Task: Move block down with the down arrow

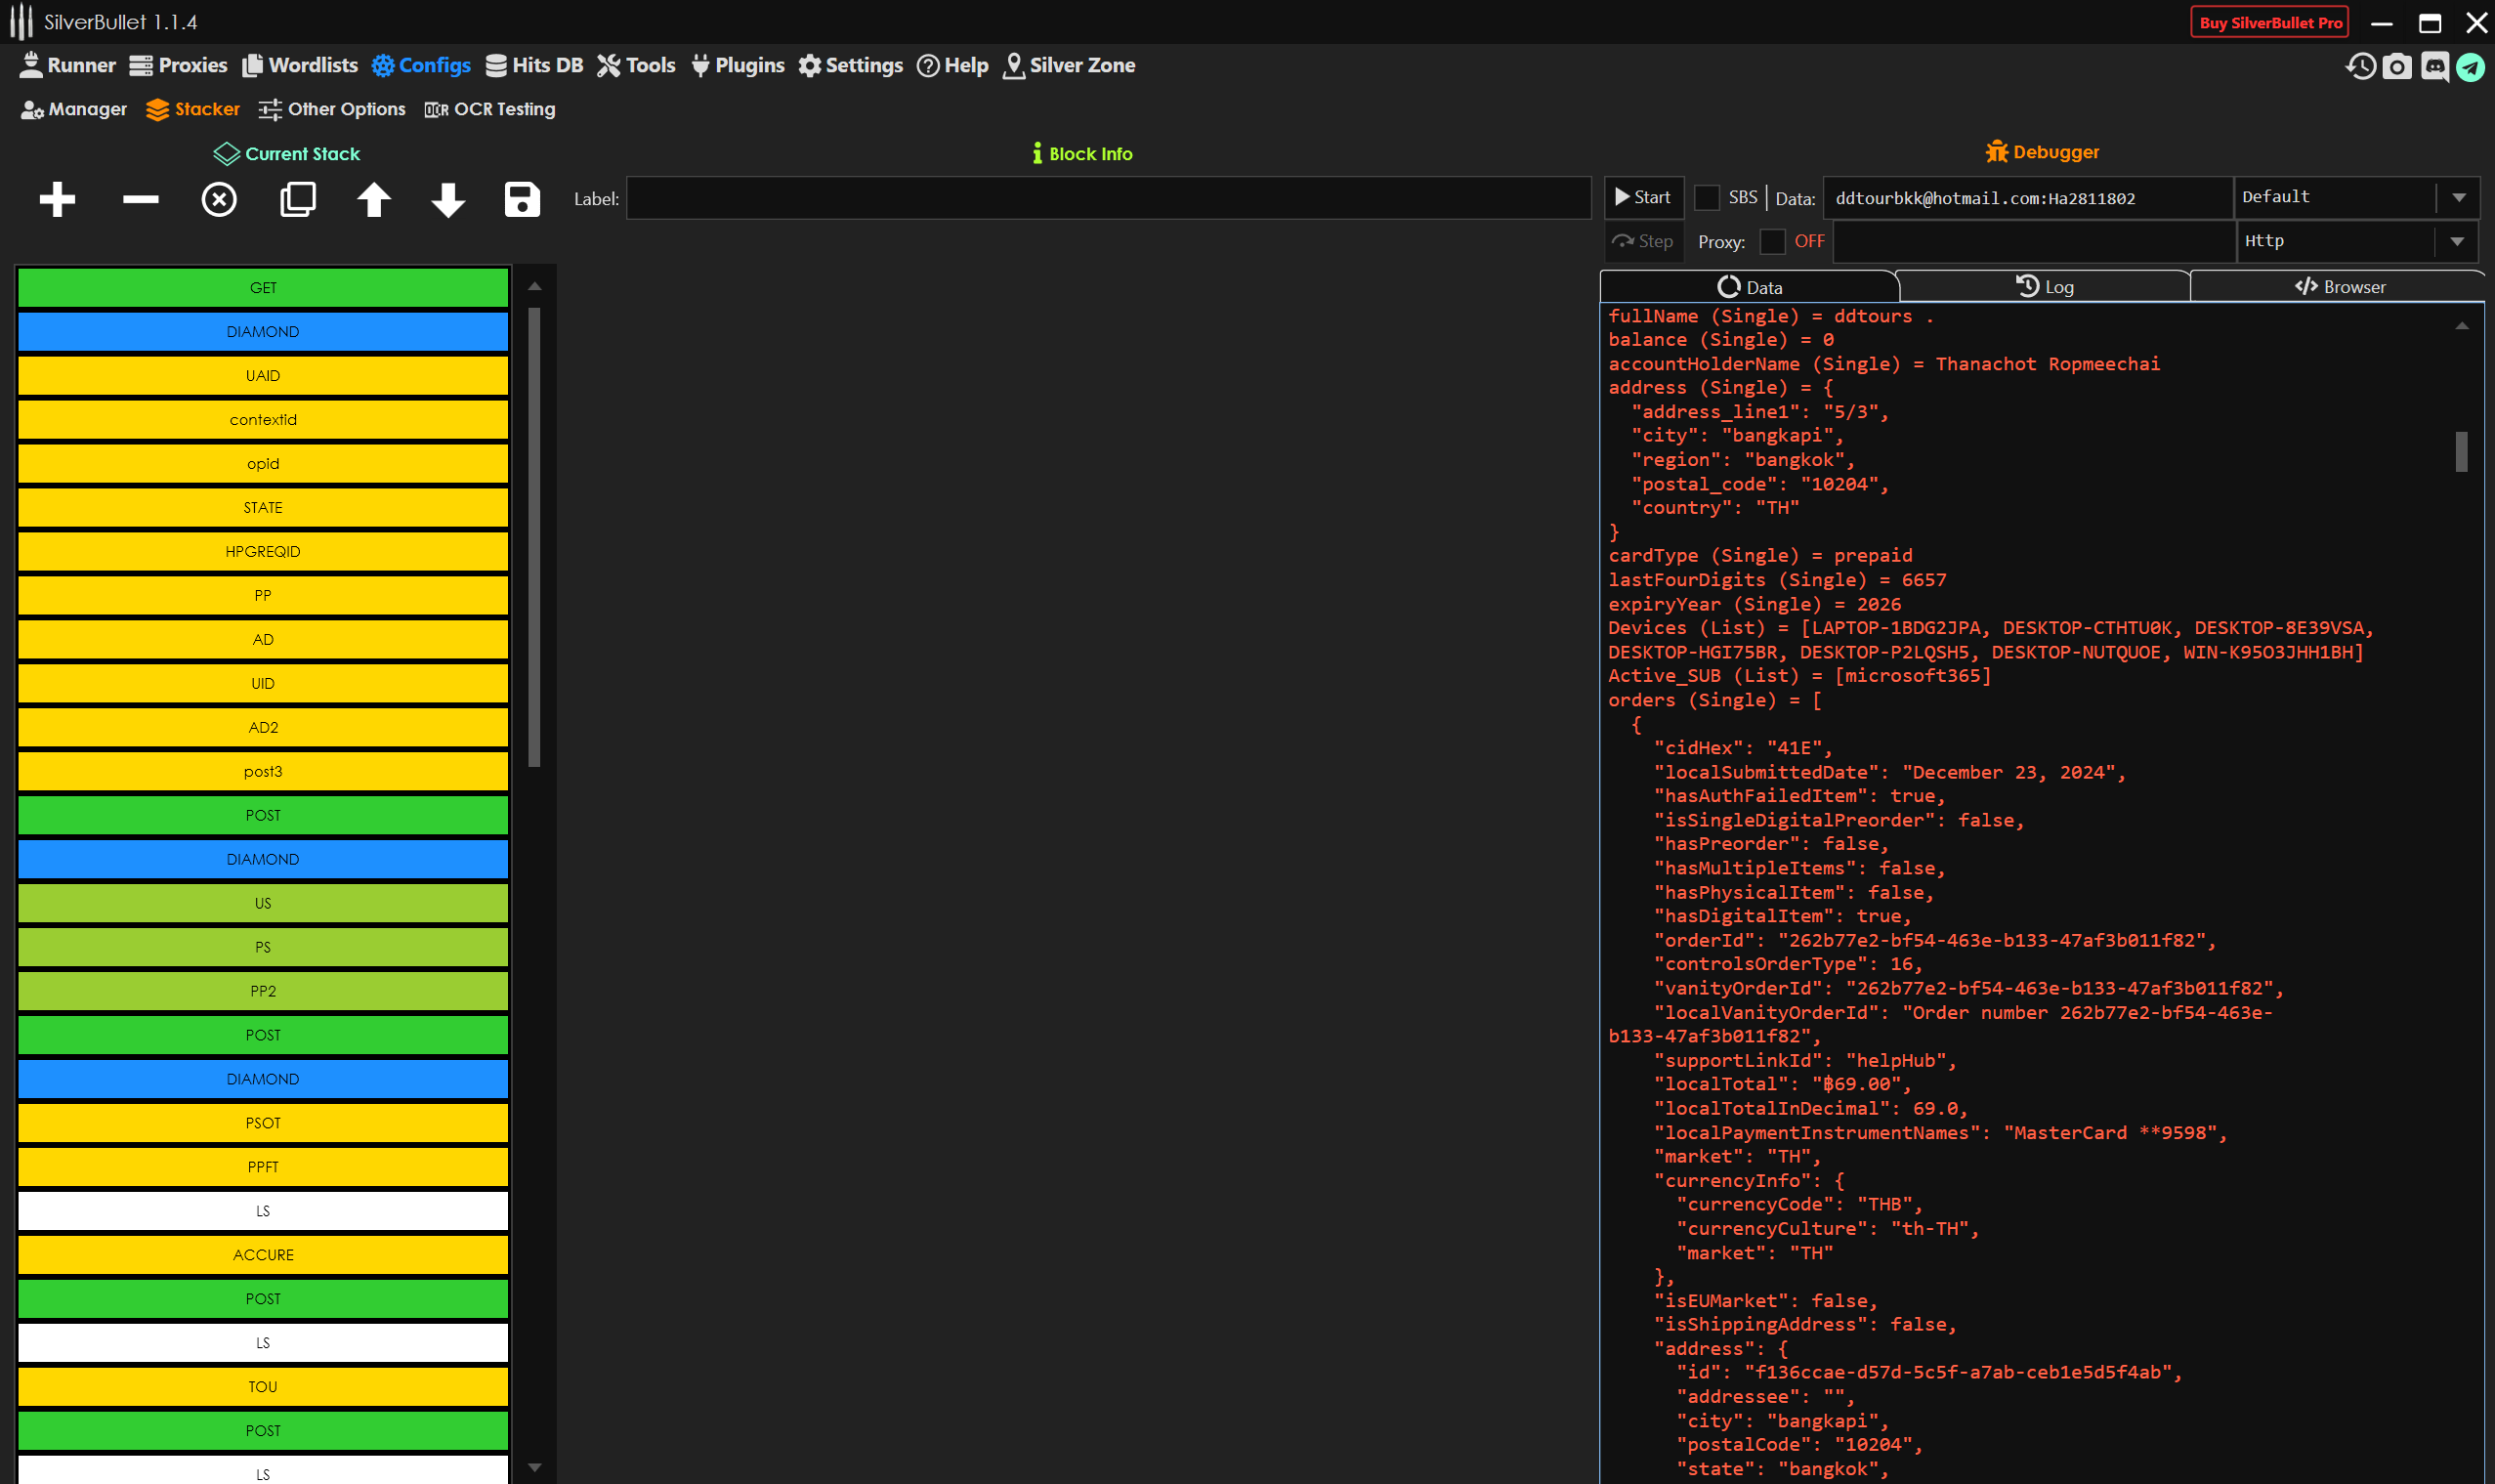Action: [x=448, y=200]
